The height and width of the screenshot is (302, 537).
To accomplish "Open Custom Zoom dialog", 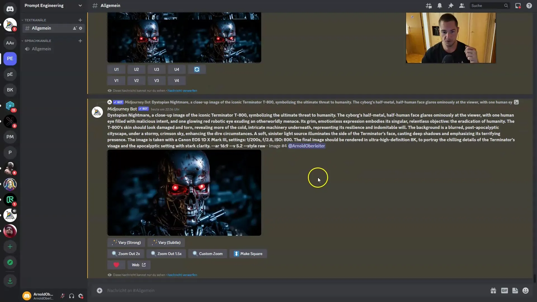I will (x=208, y=254).
